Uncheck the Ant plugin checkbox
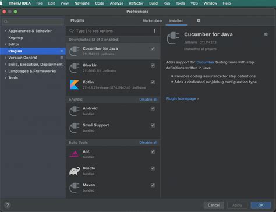This screenshot has height=212, width=276. click(153, 151)
